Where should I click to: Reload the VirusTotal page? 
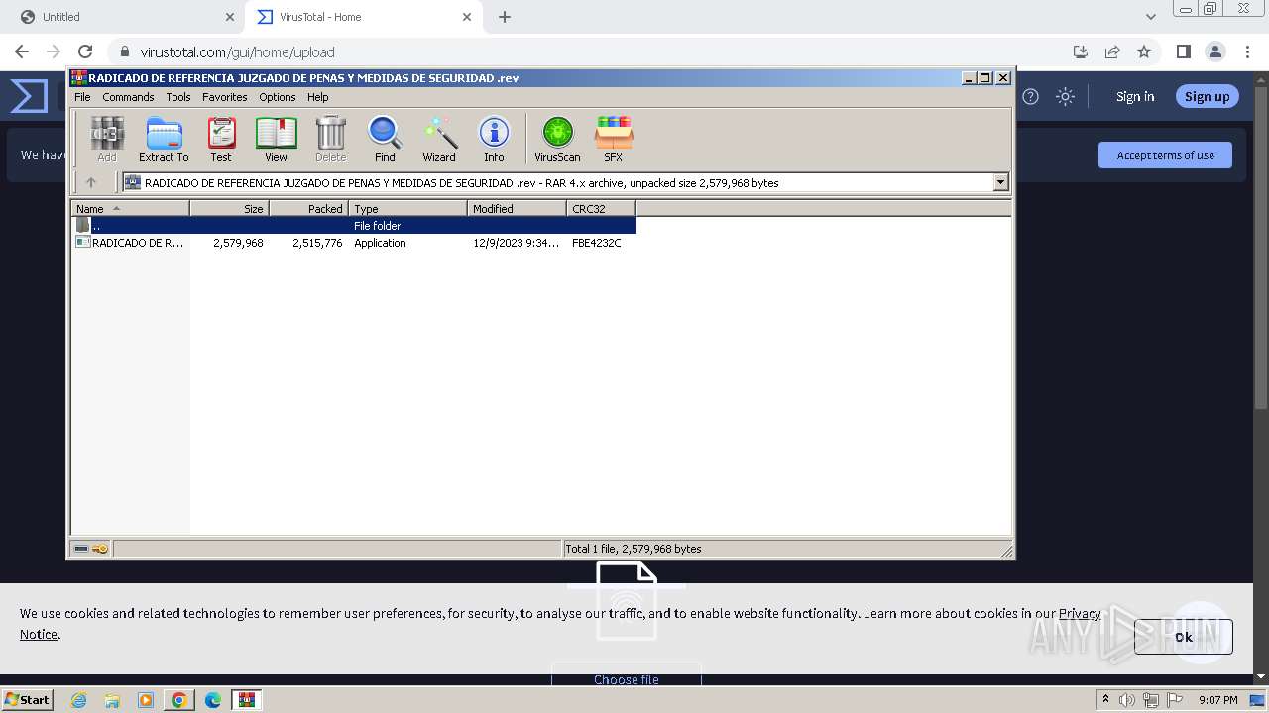click(85, 51)
